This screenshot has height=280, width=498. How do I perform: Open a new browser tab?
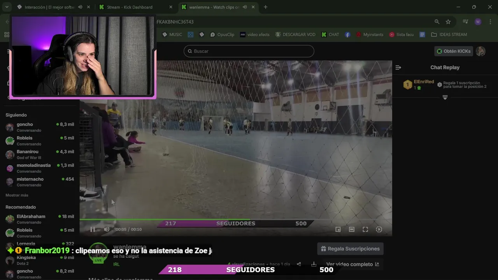click(x=266, y=7)
